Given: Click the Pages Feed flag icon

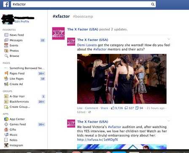Looking at the screenshot, I should tap(6, 73).
